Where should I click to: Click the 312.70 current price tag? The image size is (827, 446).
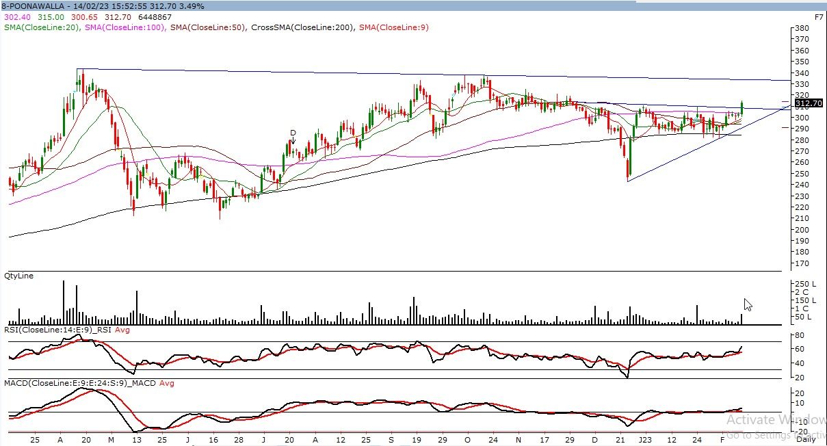pos(808,103)
